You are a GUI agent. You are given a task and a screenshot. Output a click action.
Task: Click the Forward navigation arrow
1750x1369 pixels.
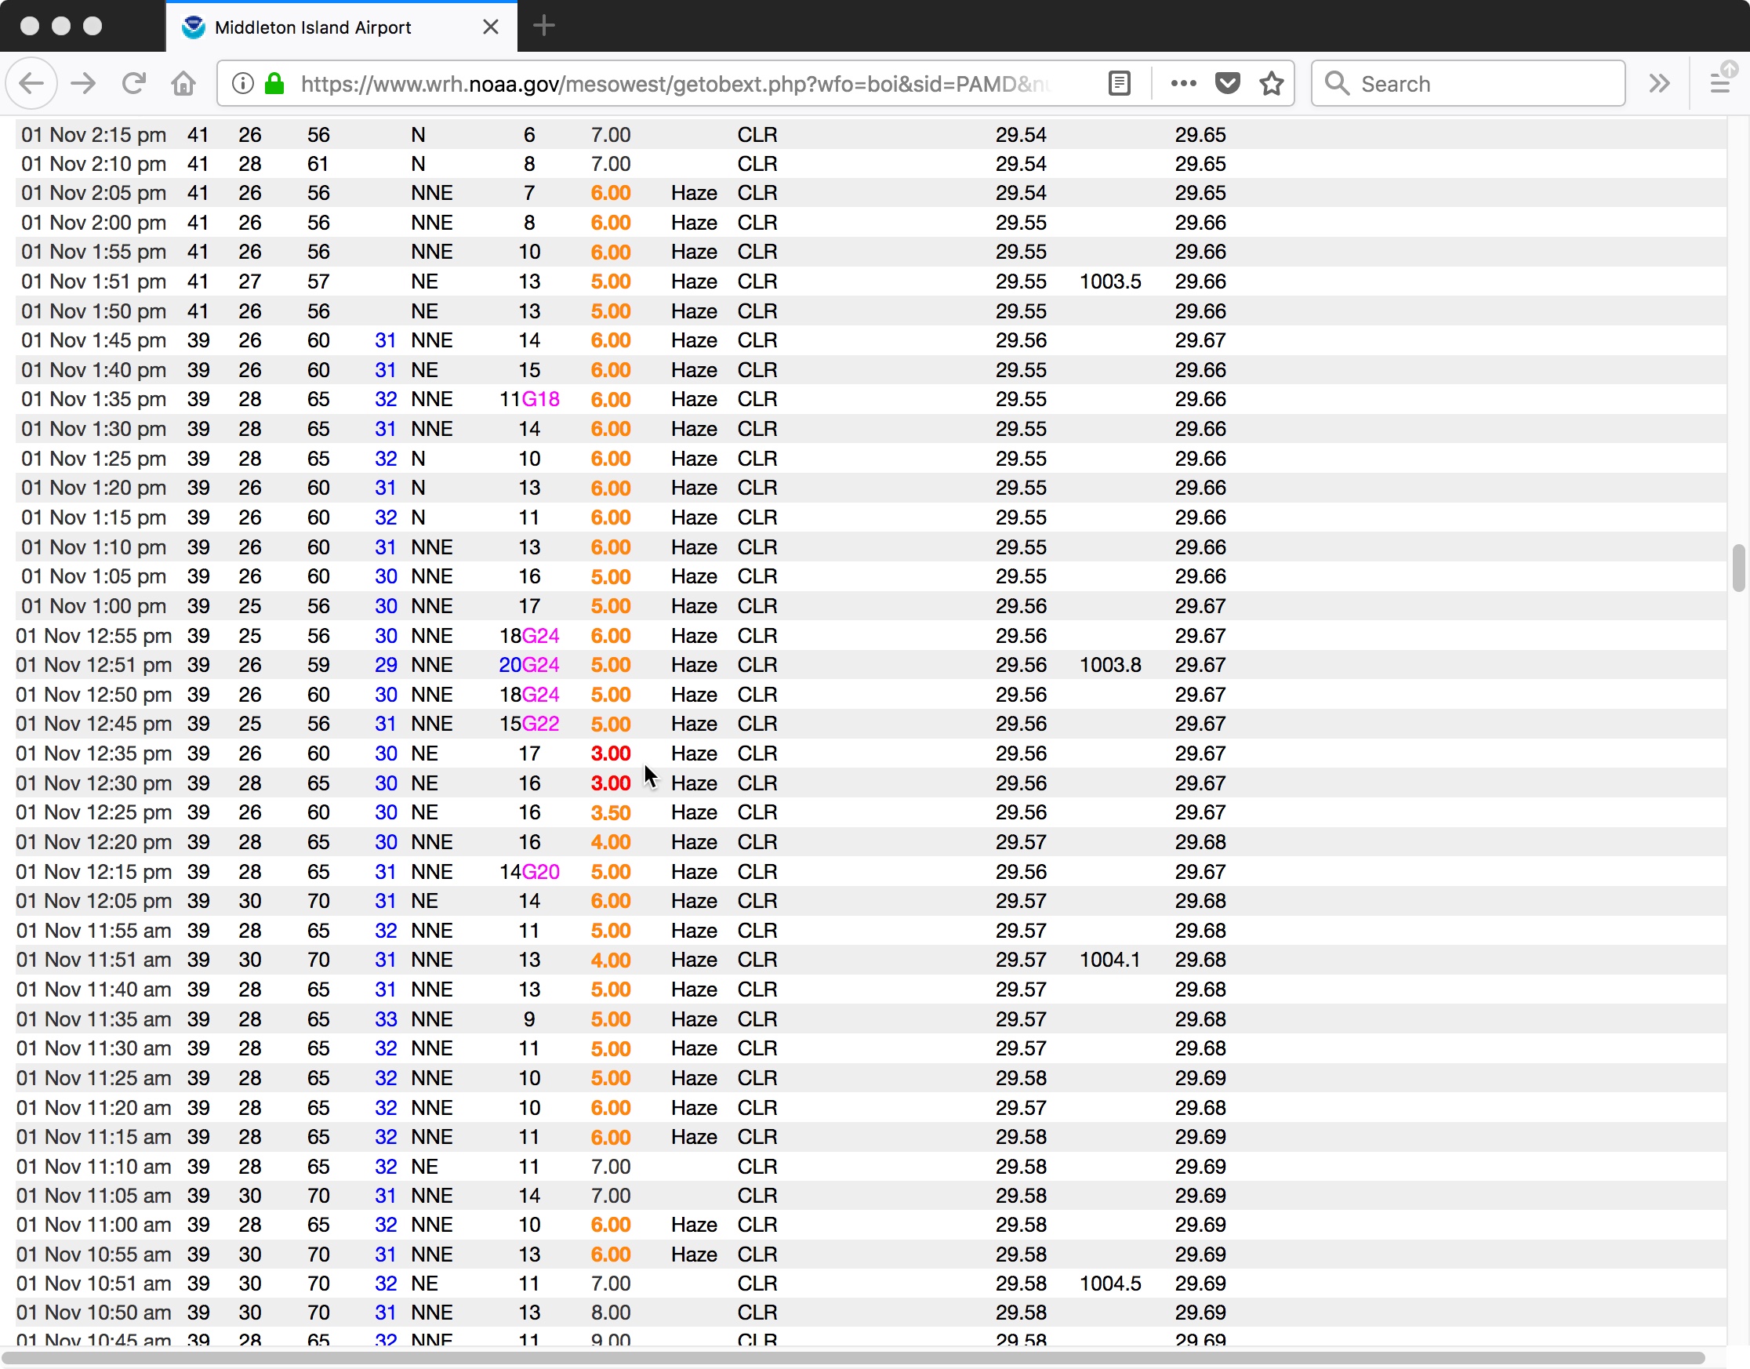click(83, 83)
